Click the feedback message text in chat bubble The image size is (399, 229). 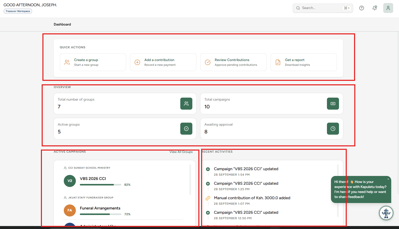point(360,189)
